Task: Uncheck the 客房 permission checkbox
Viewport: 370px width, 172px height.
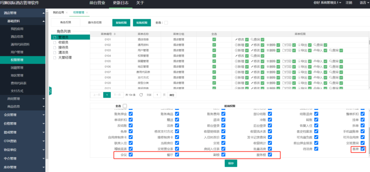Action: pyautogui.click(x=363, y=148)
